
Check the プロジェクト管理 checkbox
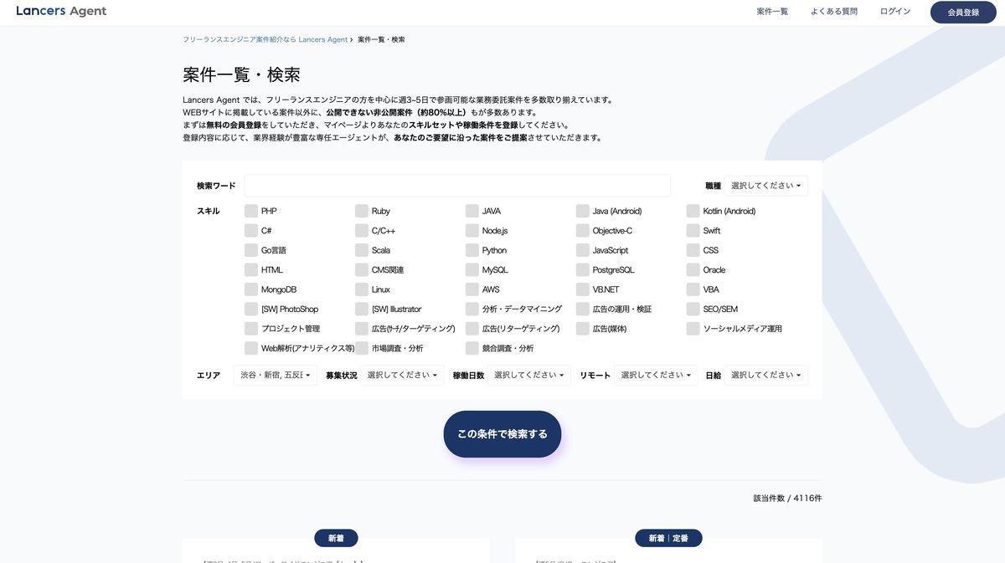(251, 329)
